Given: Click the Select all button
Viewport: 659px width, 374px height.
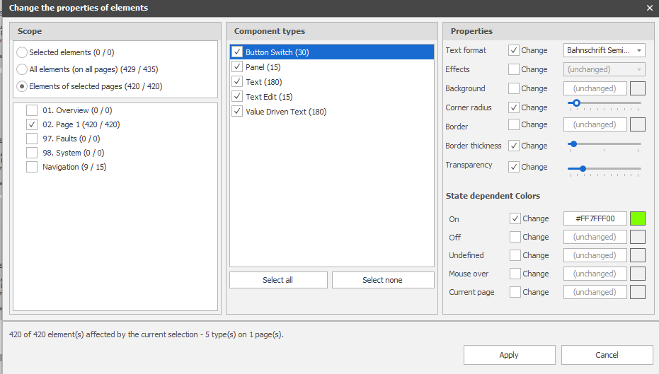Looking at the screenshot, I should [x=278, y=280].
